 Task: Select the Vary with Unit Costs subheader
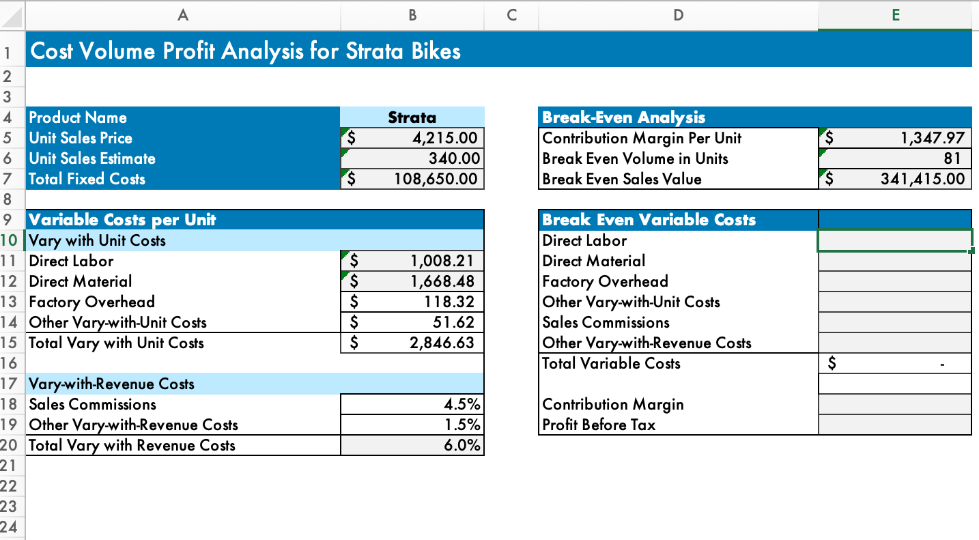(255, 240)
